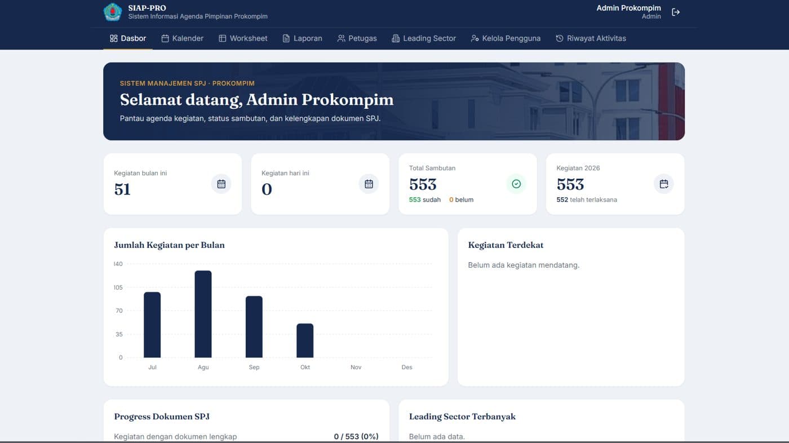Select the Agu bar in the chart
This screenshot has height=443, width=789.
[203, 314]
